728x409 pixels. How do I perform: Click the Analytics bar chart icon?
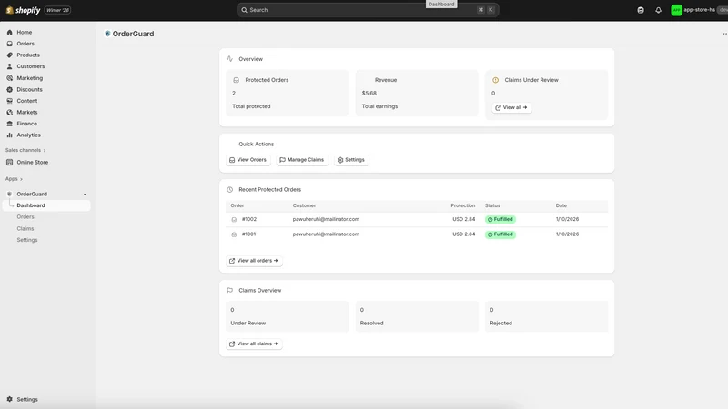(10, 135)
